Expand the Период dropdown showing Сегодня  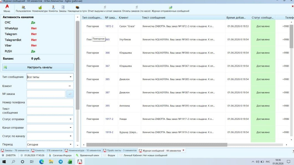coord(71,144)
